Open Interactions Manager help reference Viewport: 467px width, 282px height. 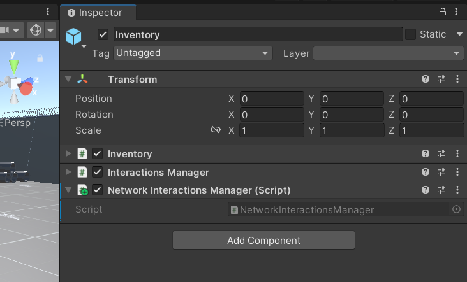426,173
